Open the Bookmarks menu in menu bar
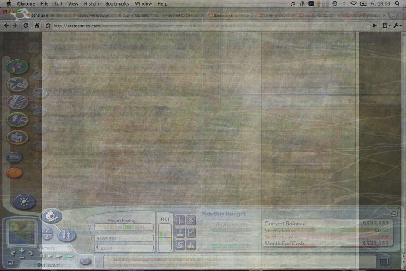The image size is (406, 271). tap(117, 3)
